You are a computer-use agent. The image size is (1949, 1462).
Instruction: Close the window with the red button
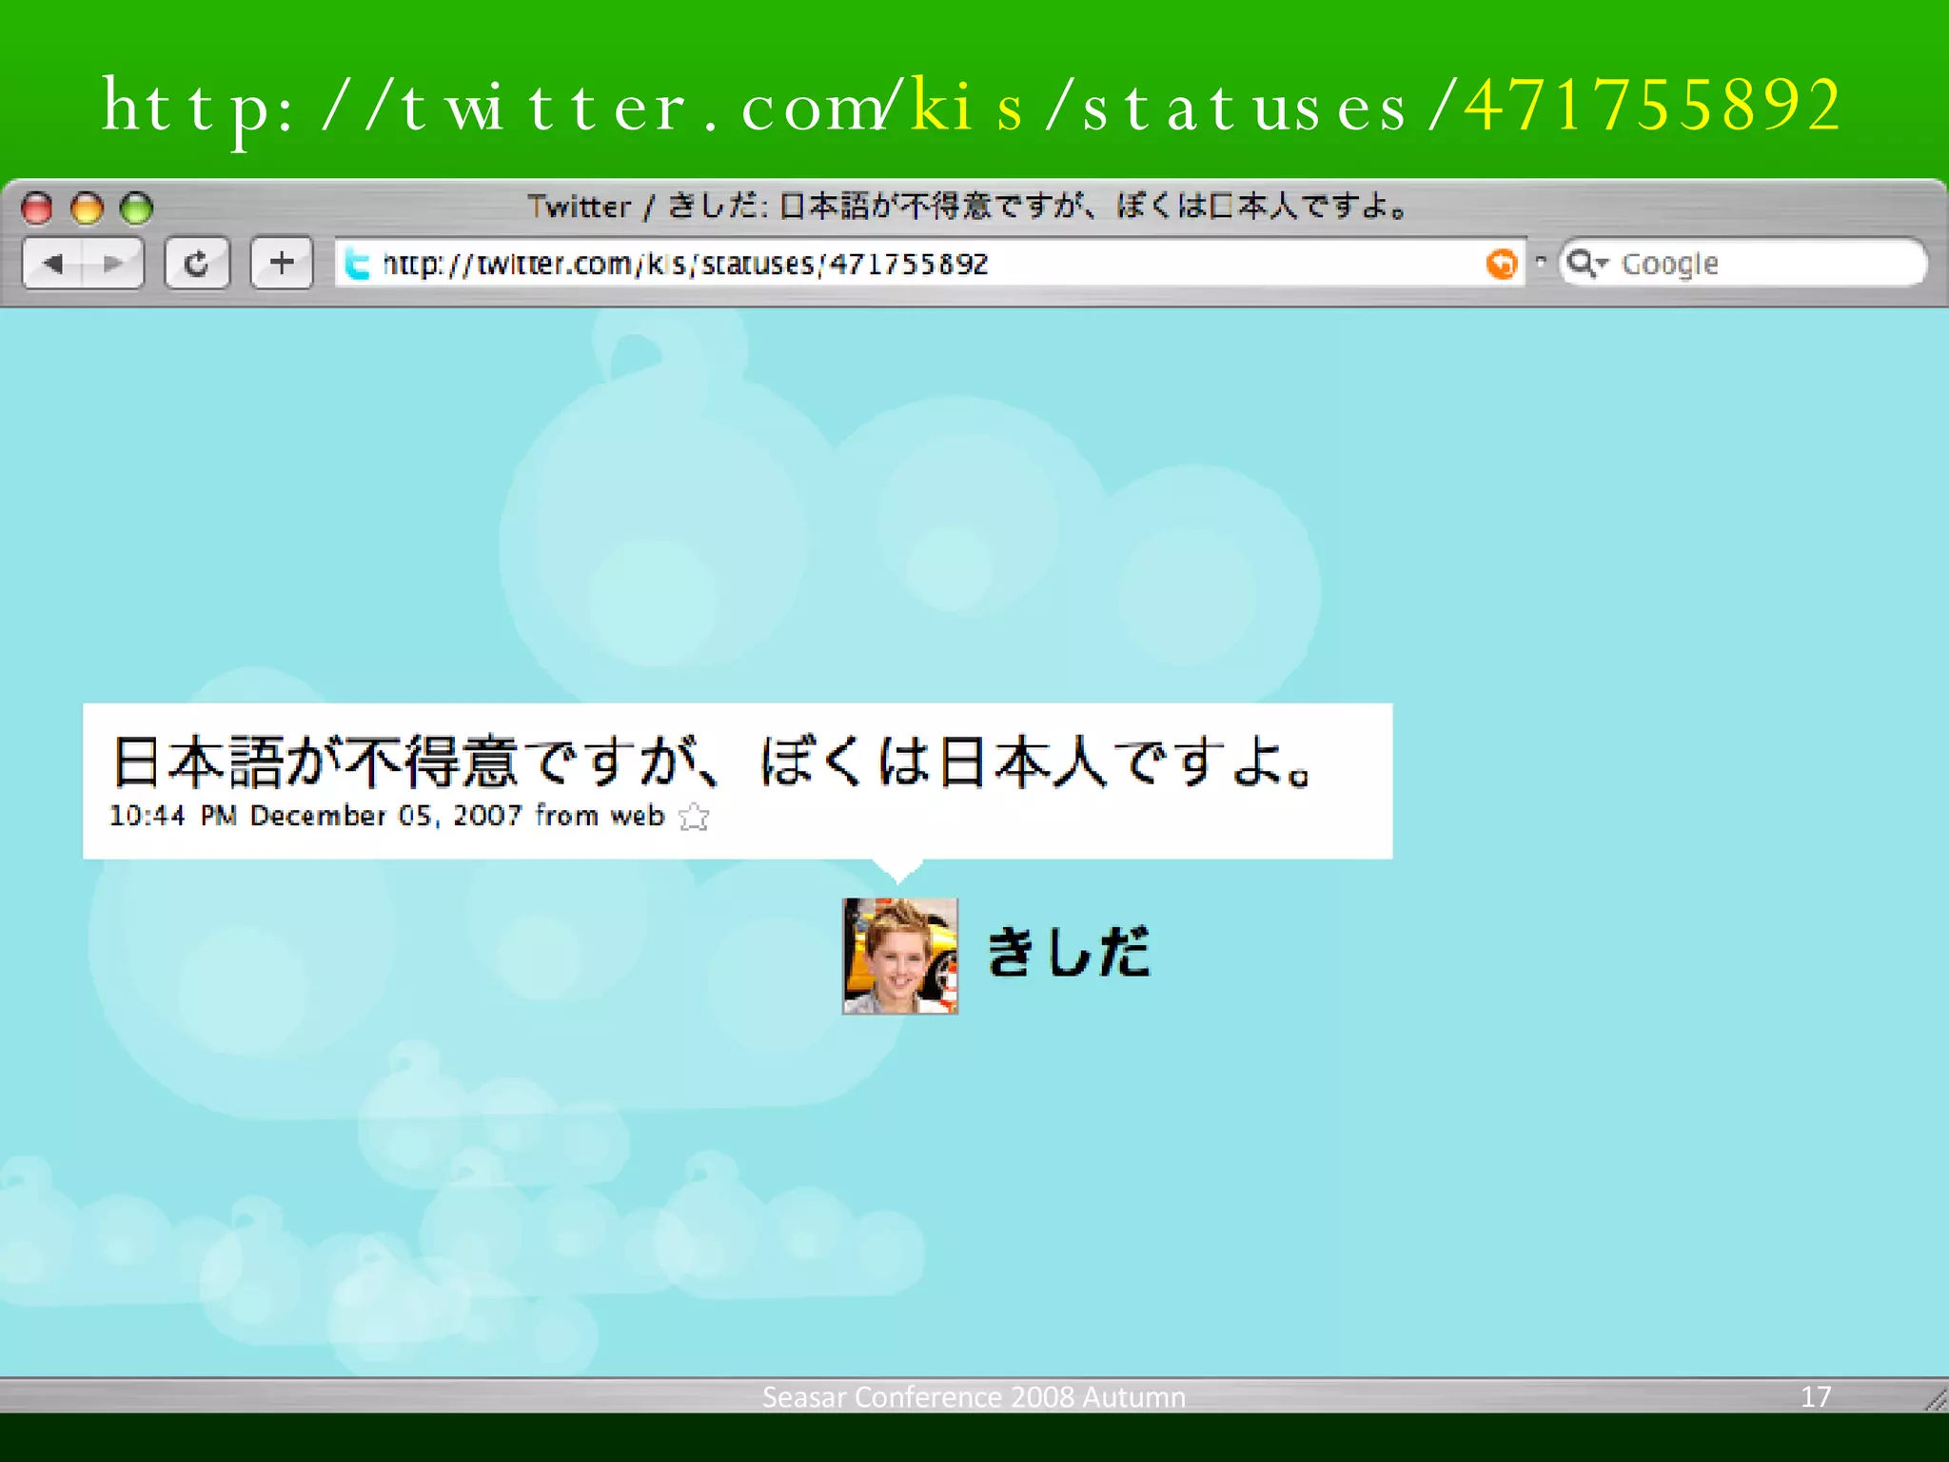click(x=37, y=207)
